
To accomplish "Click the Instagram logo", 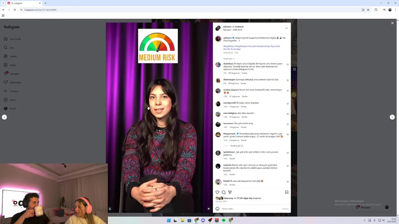I will tap(12, 27).
